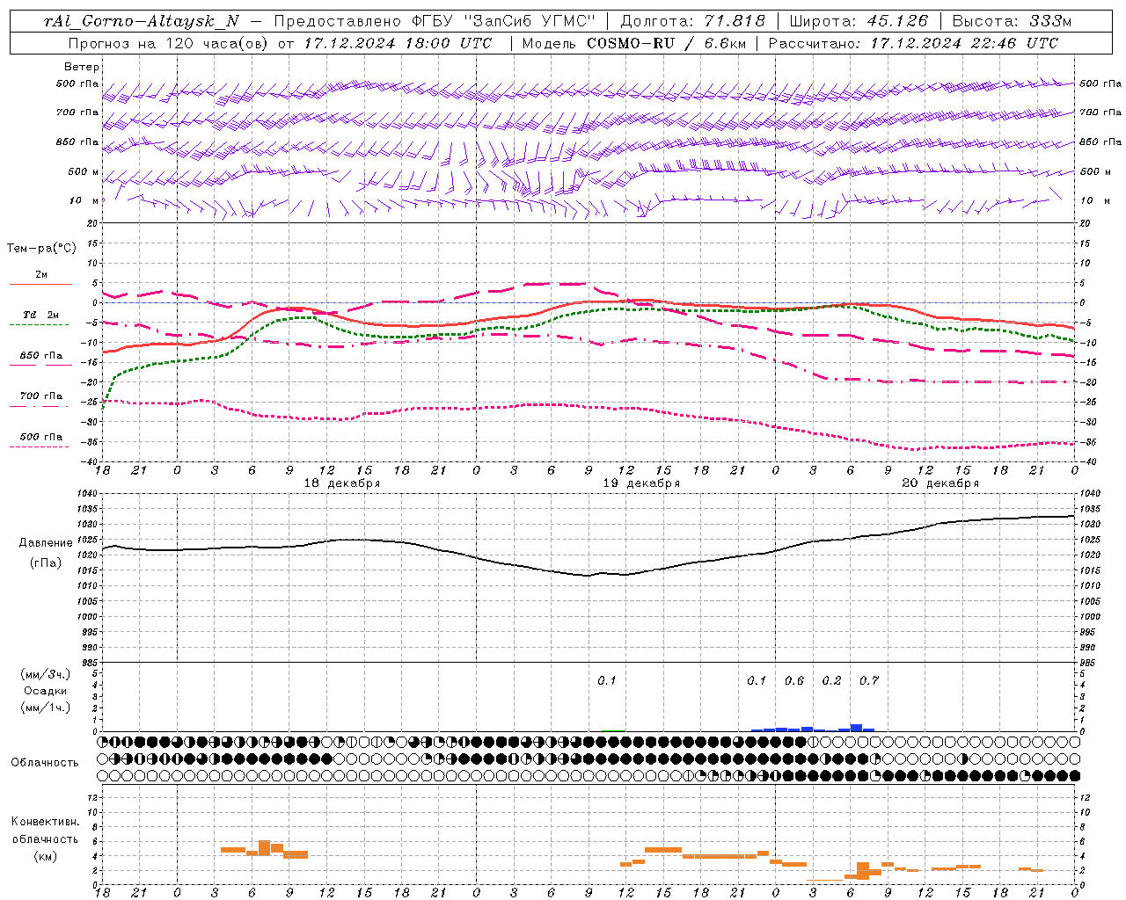Screen dimensions: 1126x900
Task: Click the (мм/3ч.) units label
Action: pos(46,674)
